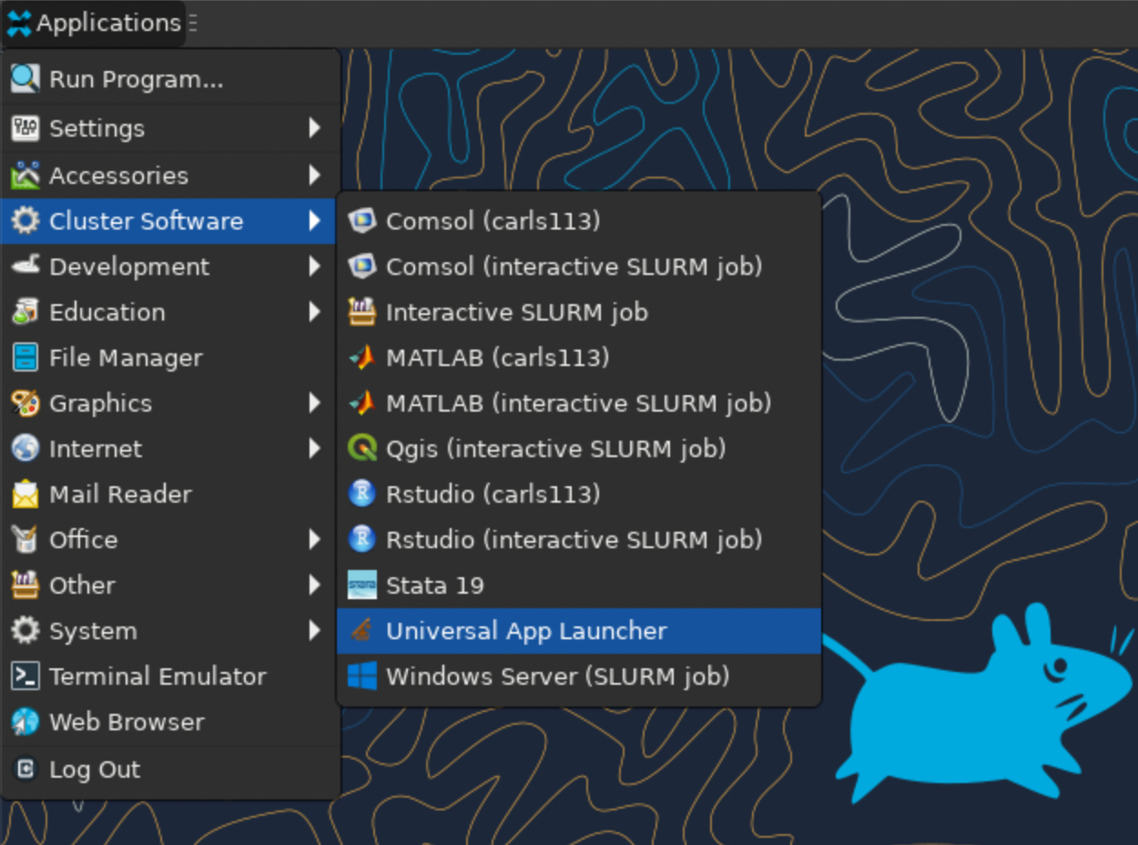Image resolution: width=1138 pixels, height=845 pixels.
Task: Click the Settings category icon
Action: click(25, 128)
